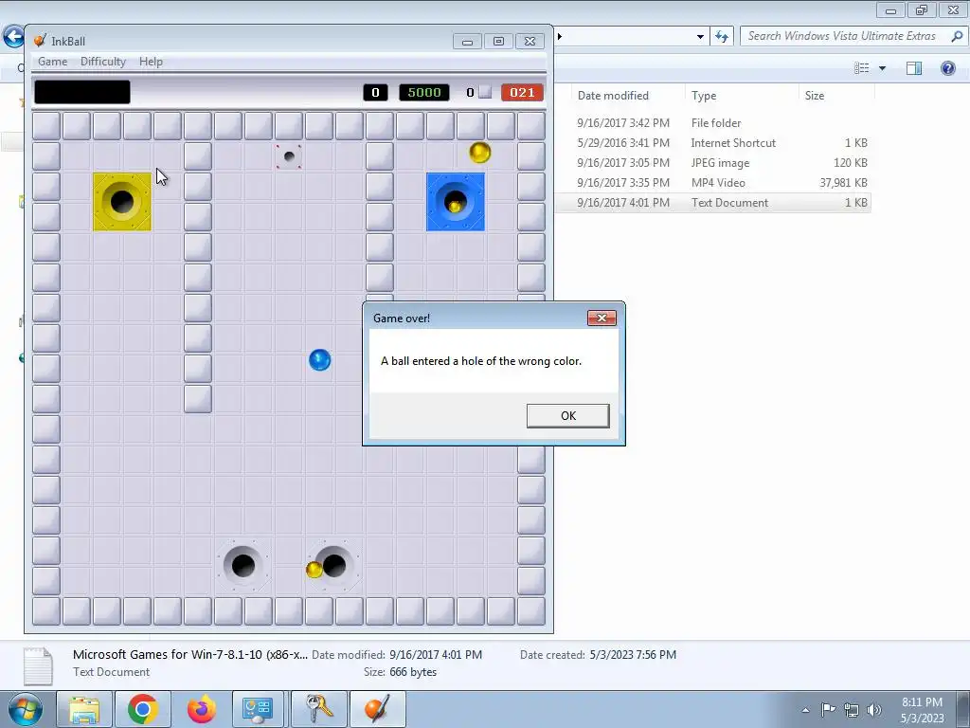Open the Difficulty menu

(102, 62)
